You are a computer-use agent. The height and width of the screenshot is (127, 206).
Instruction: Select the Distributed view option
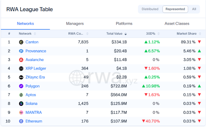coord(150,9)
